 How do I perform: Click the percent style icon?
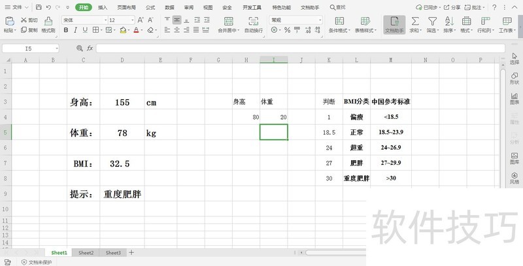coord(287,30)
